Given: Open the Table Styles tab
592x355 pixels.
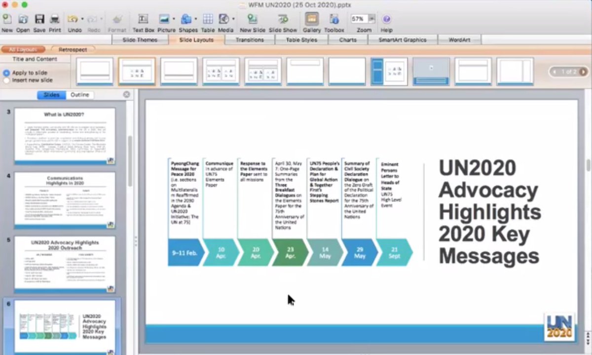Looking at the screenshot, I should click(x=301, y=40).
